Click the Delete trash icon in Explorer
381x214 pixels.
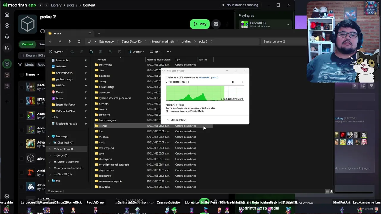pos(120,51)
